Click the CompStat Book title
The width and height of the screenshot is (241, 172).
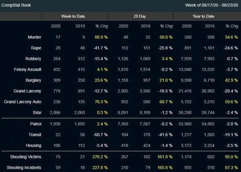16,5
